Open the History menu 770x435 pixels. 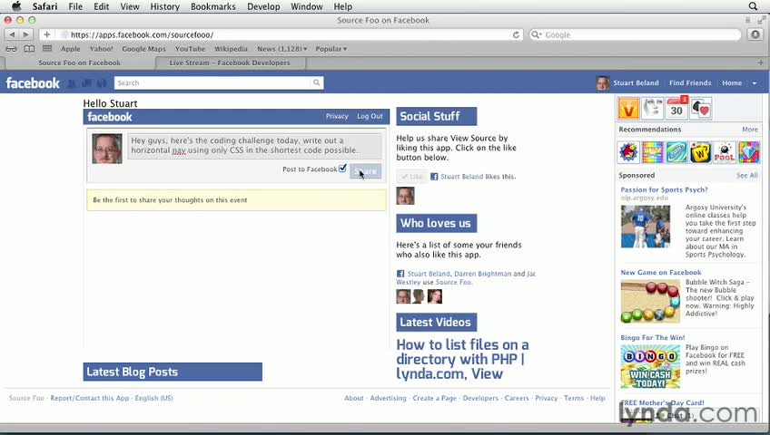164,6
